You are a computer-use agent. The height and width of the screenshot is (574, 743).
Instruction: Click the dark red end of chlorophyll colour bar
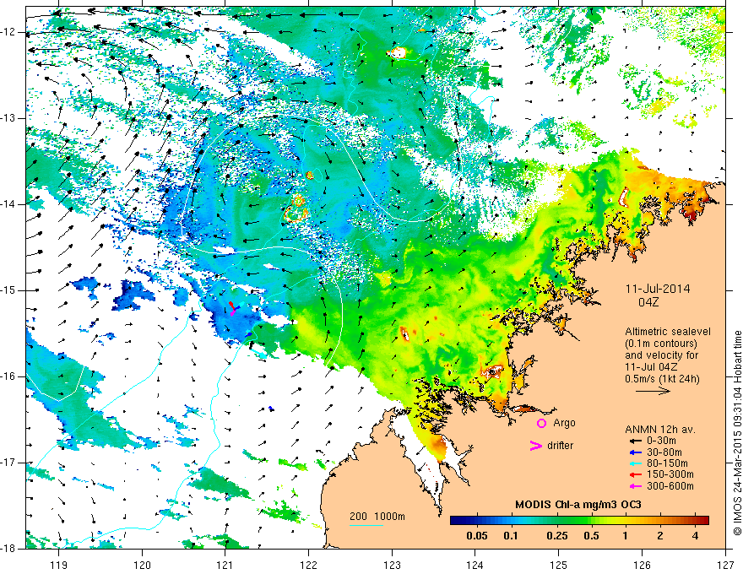pyautogui.click(x=705, y=521)
